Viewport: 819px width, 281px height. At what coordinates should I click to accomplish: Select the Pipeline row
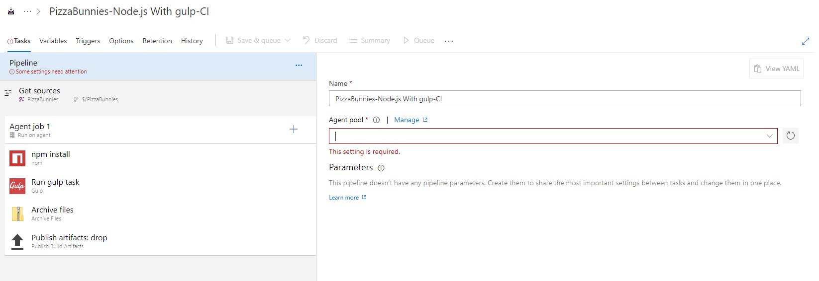(x=158, y=67)
